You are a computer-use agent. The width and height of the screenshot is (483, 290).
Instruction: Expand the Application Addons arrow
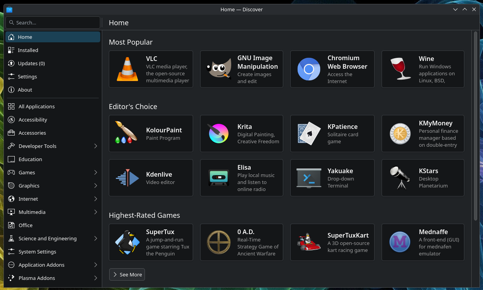(96, 265)
